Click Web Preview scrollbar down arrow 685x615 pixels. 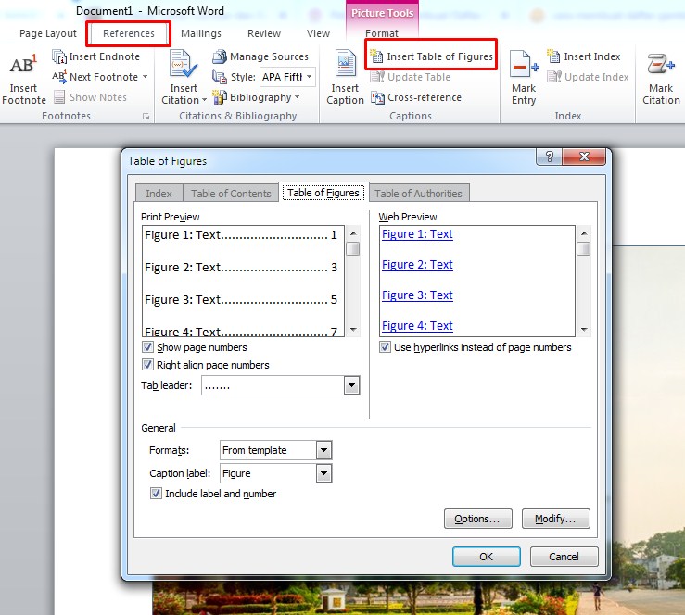(x=584, y=330)
